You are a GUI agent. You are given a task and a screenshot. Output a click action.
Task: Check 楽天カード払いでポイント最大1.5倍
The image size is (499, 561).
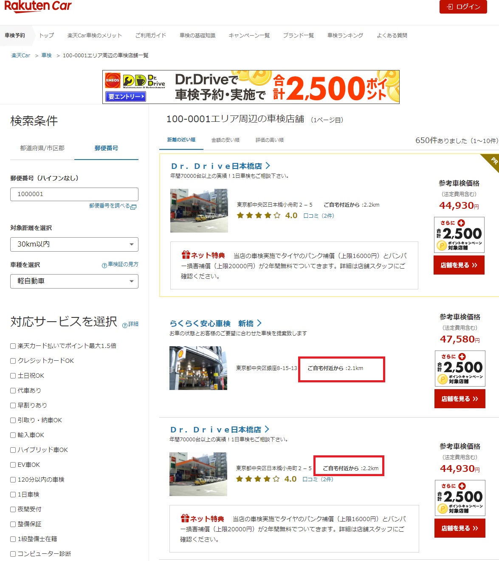(13, 346)
